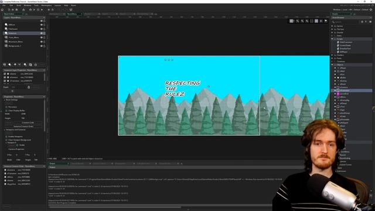Create a new tile layer
This screenshot has width=375, height=211.
[x=15, y=64]
